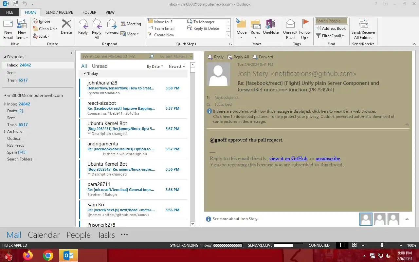Collapse the folder pane
The image size is (419, 262).
tap(72, 53)
